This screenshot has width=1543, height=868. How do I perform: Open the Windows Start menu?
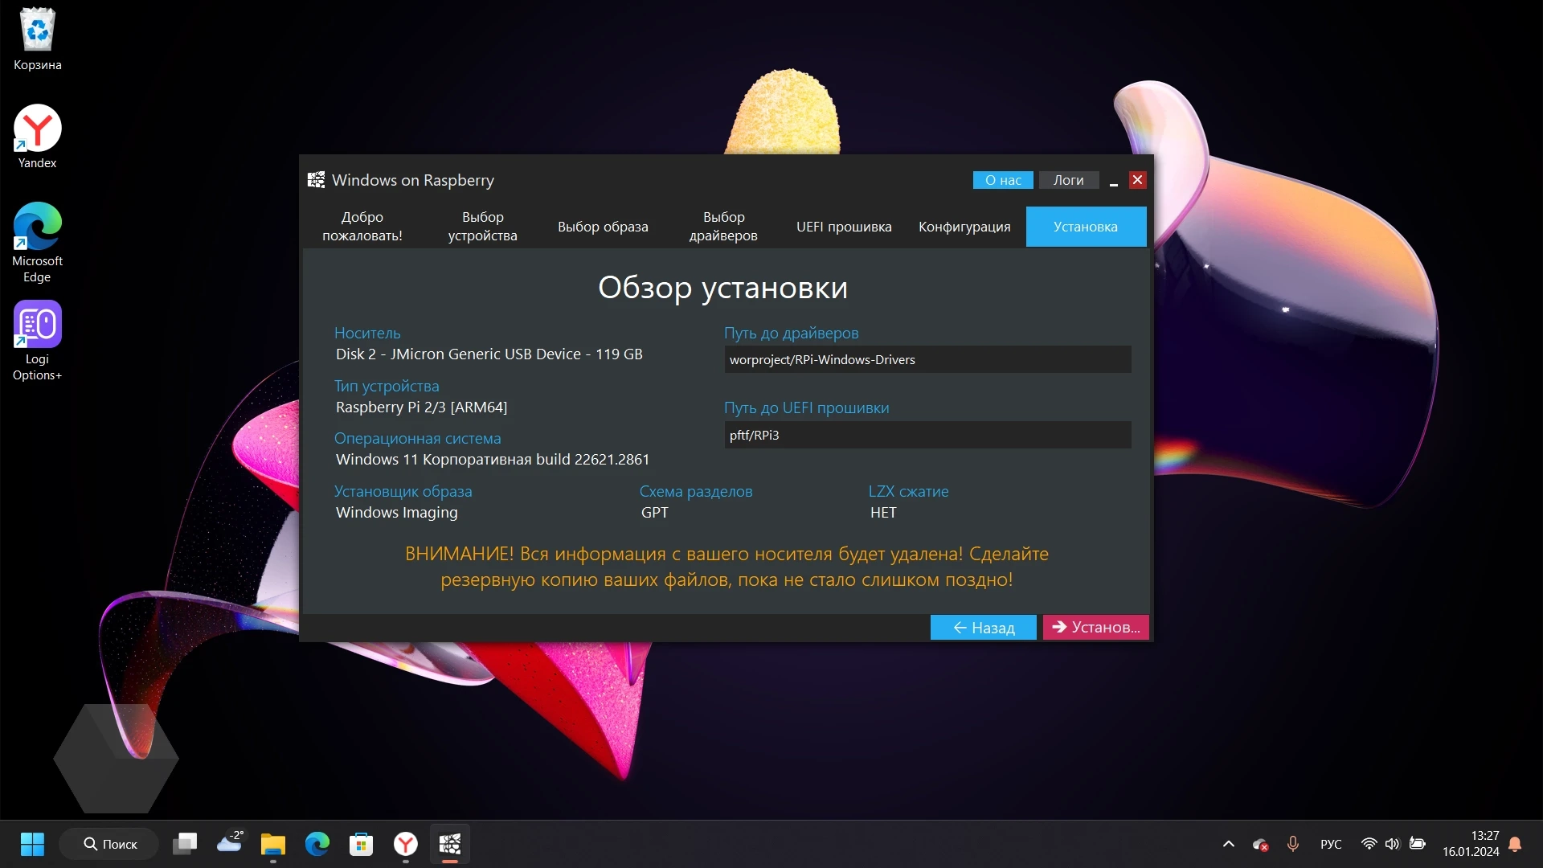click(32, 844)
